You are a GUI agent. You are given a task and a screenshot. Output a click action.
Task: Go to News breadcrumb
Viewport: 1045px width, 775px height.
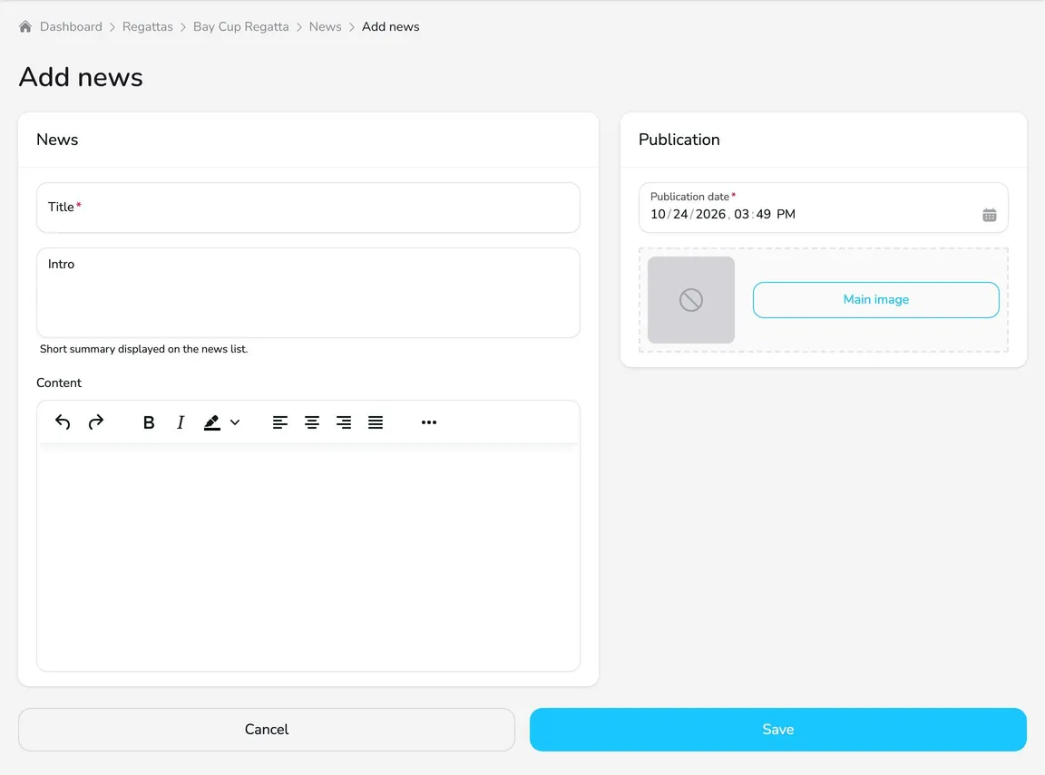coord(326,26)
